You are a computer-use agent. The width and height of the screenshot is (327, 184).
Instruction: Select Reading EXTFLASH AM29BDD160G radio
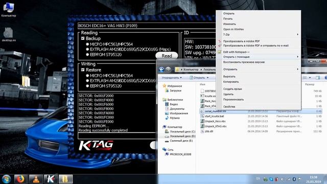[x=87, y=49]
